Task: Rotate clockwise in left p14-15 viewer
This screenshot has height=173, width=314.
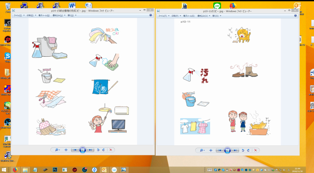Action: coord(103,150)
